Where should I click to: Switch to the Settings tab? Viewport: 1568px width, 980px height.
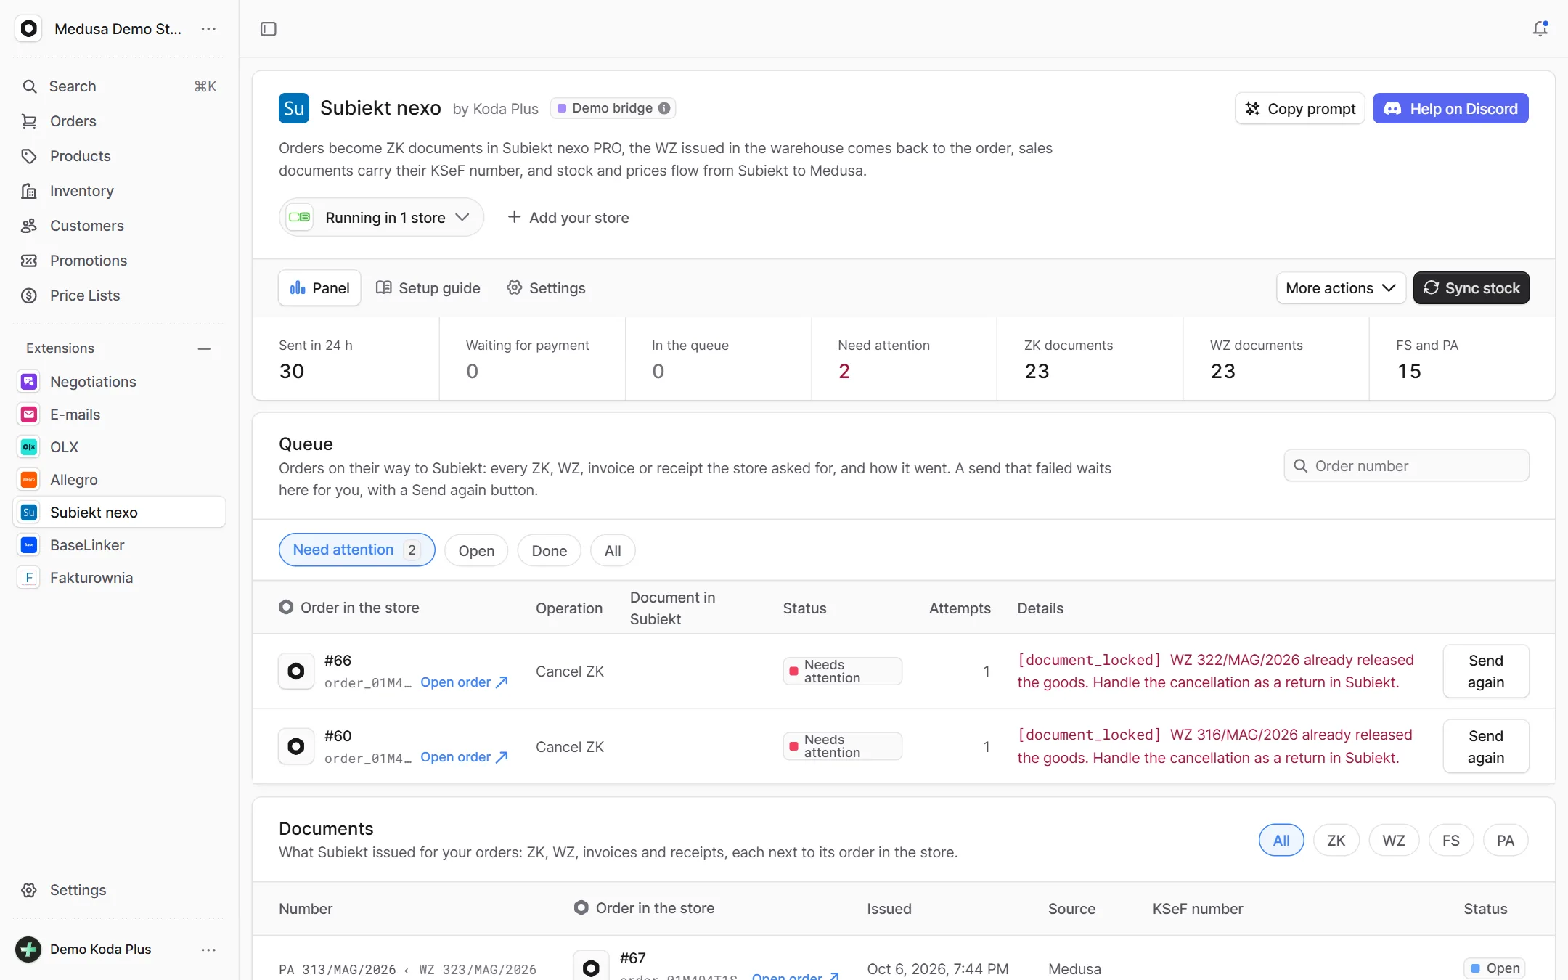(x=546, y=288)
